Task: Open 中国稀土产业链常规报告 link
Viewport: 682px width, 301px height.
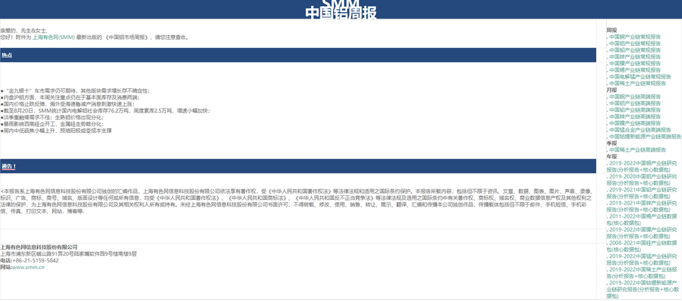Action: pos(637,83)
